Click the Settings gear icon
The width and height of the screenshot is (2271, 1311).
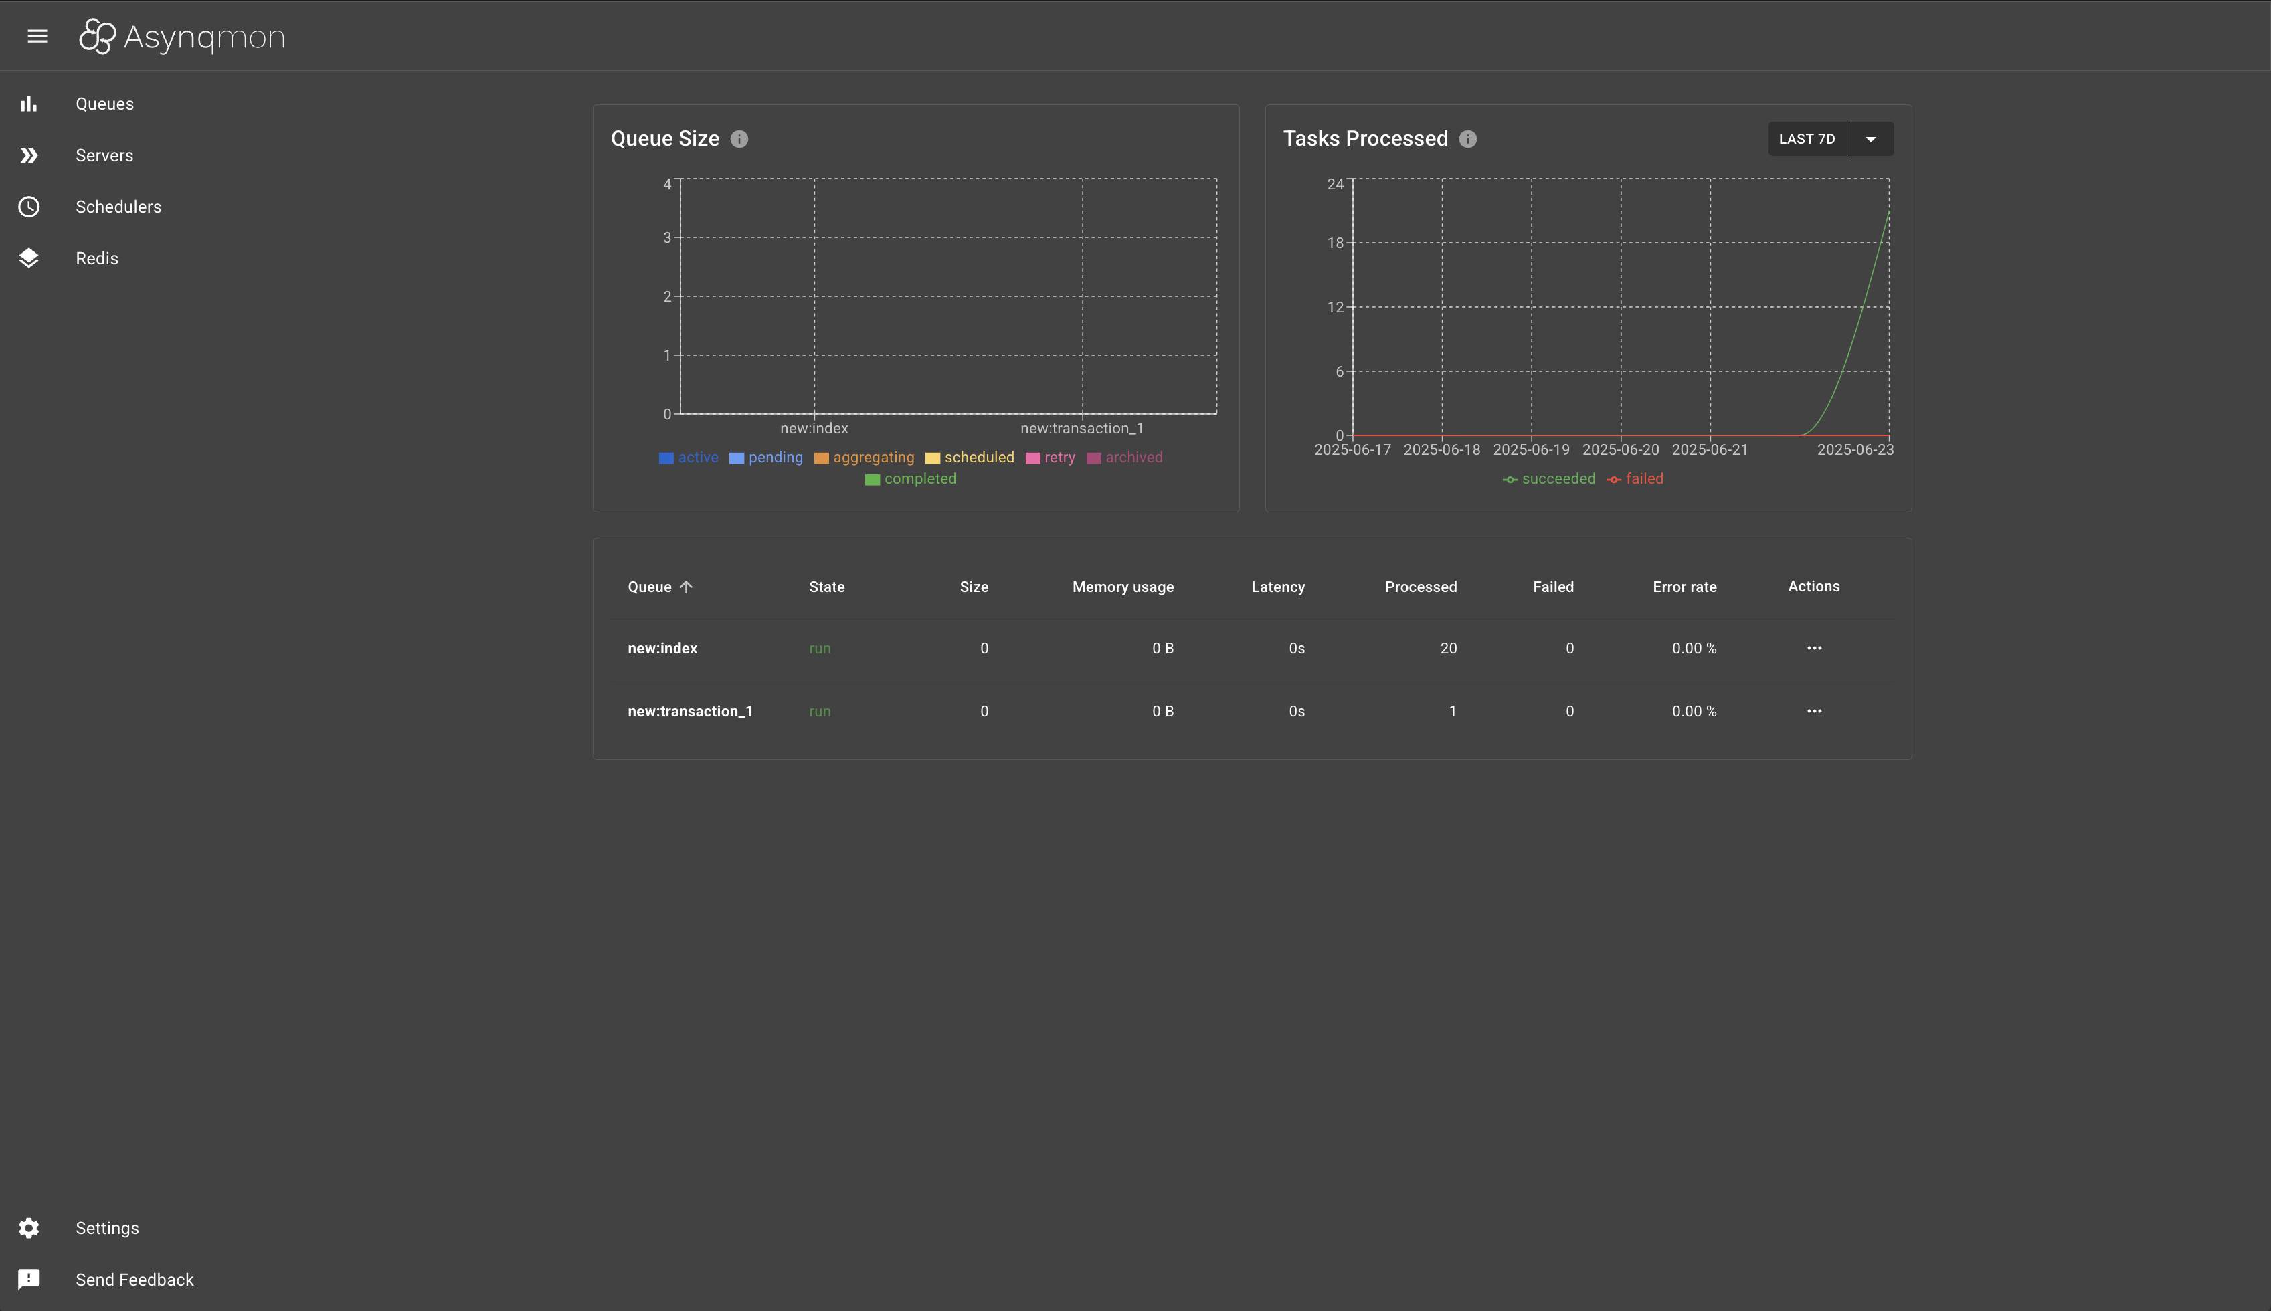tap(29, 1228)
